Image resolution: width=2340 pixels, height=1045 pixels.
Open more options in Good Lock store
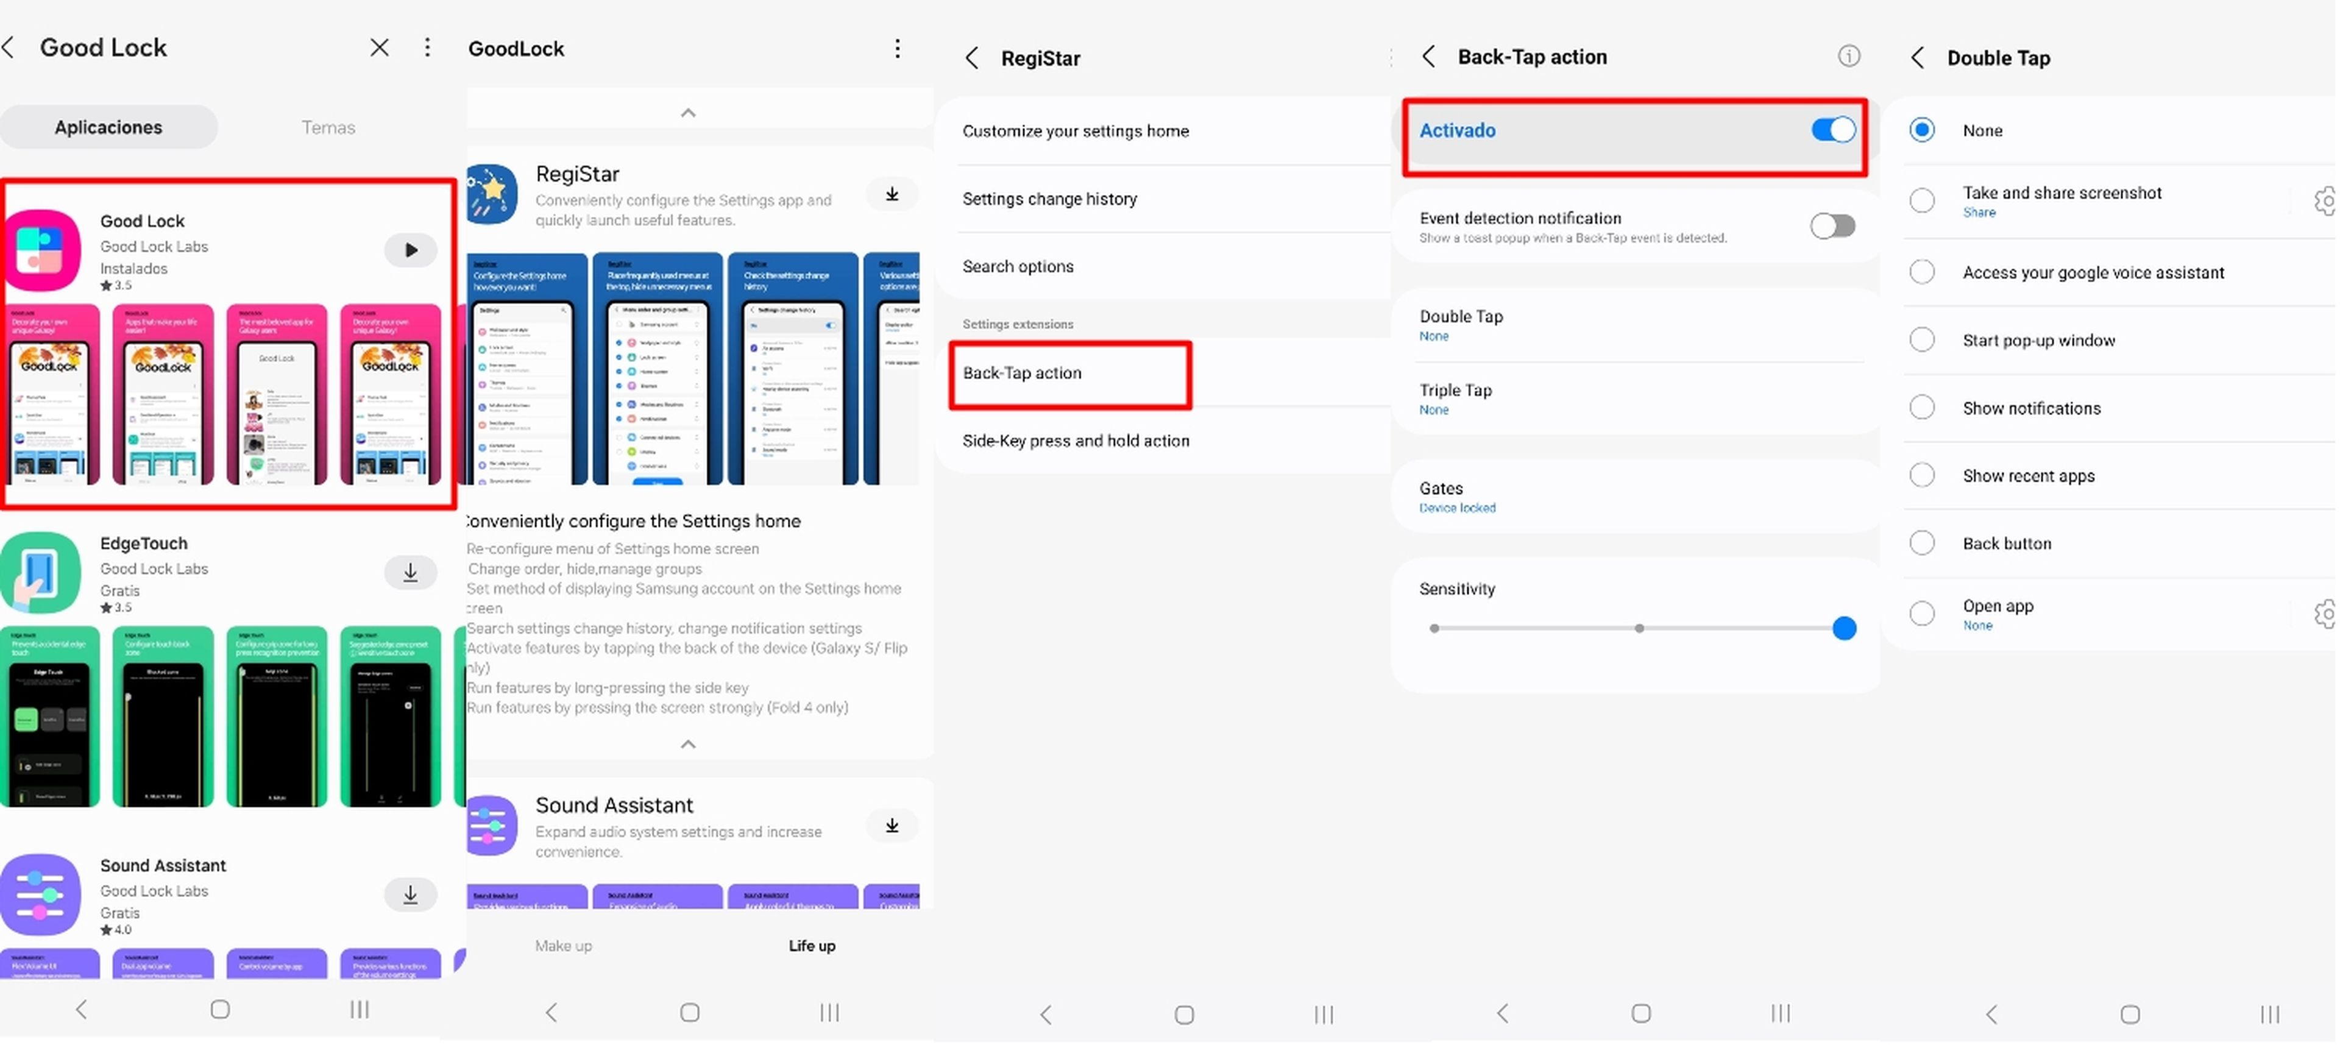(x=428, y=48)
